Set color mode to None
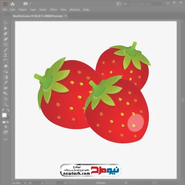Screen dimensions: 185x185 [7, 122]
